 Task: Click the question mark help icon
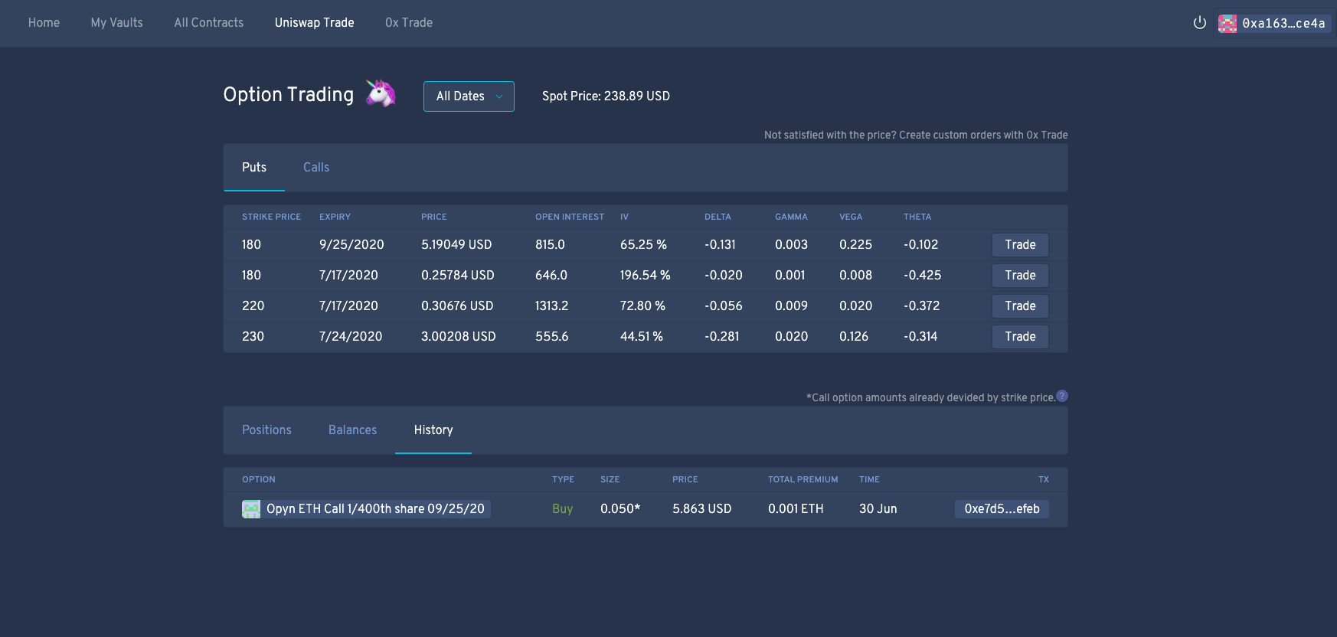[1062, 396]
